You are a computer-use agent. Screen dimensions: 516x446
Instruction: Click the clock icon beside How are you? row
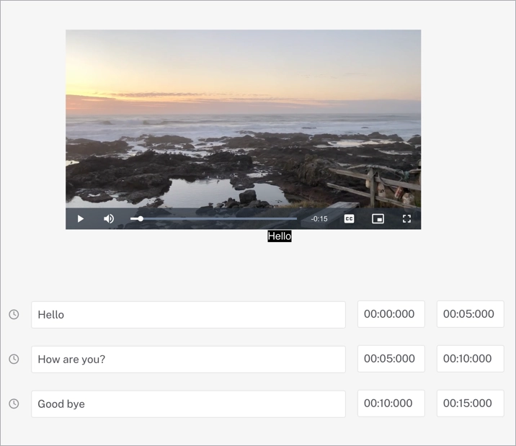(14, 359)
